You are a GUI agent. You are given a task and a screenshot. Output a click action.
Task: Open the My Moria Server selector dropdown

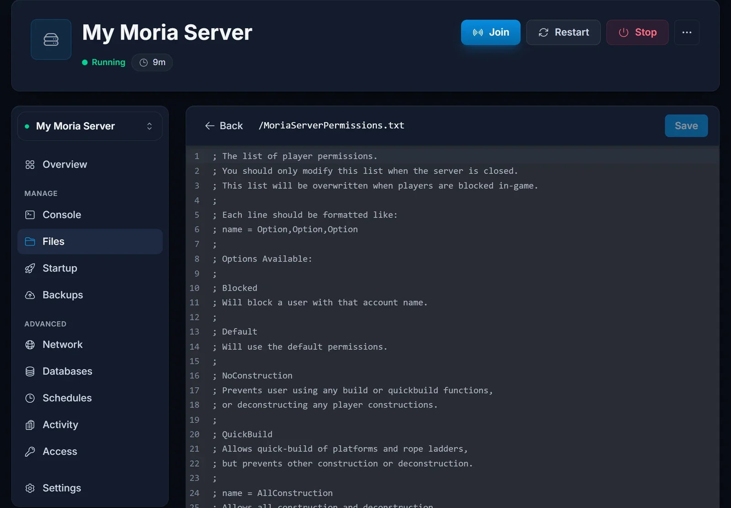pyautogui.click(x=90, y=126)
